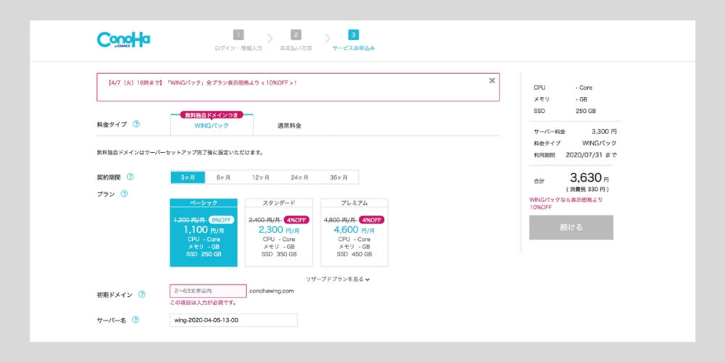725x362 pixels.
Task: Click step 2 お支払い方法 indicator
Action: pos(296,40)
